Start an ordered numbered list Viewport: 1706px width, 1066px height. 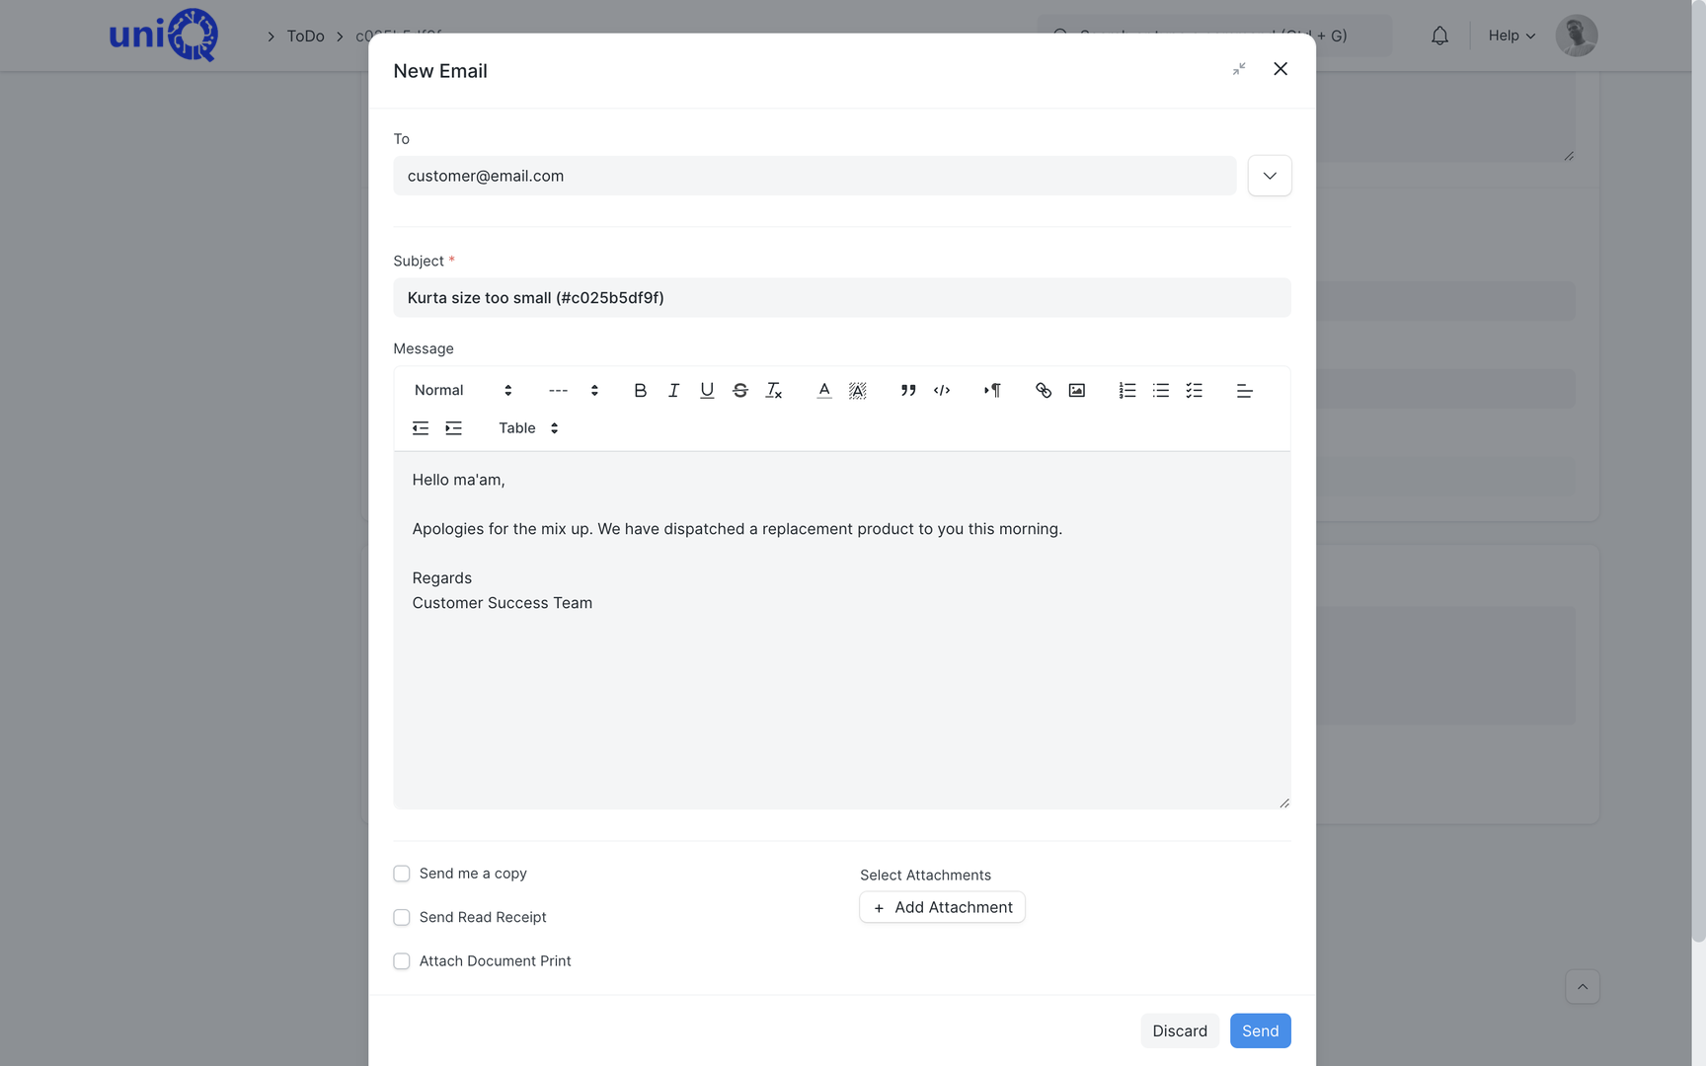(x=1126, y=390)
